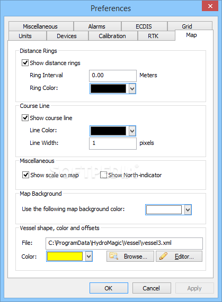222x302 pixels.
Task: Expand map background color dropdown arrow
Action: click(x=188, y=210)
